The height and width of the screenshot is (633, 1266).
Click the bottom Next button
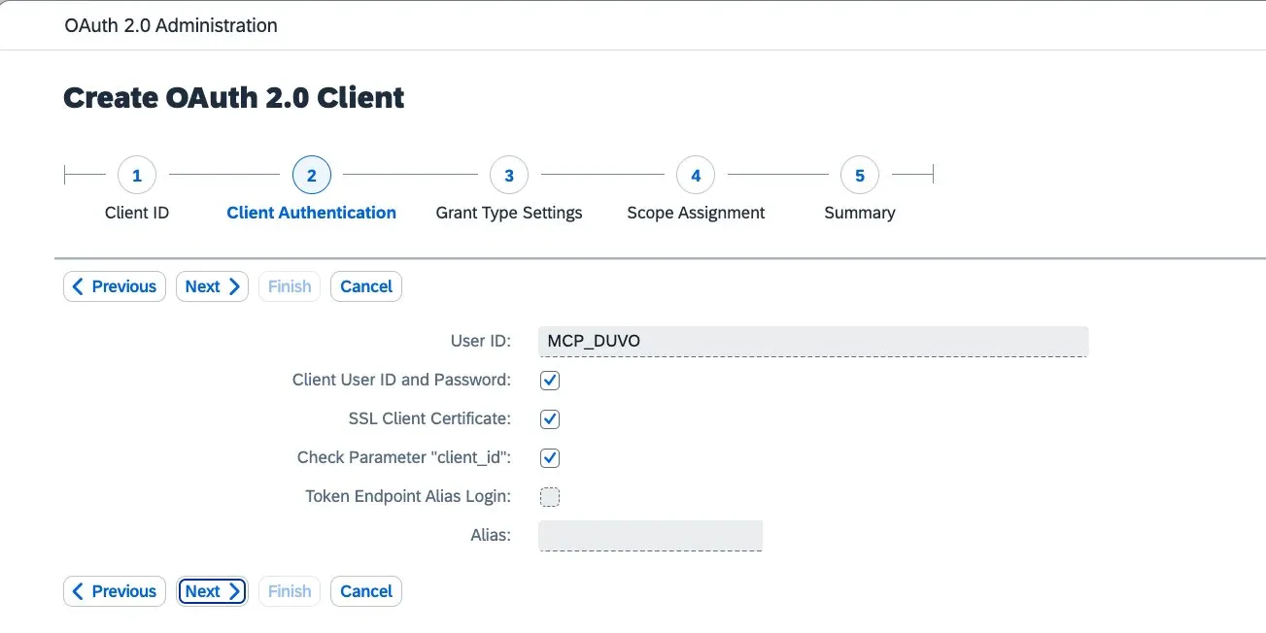pos(212,591)
